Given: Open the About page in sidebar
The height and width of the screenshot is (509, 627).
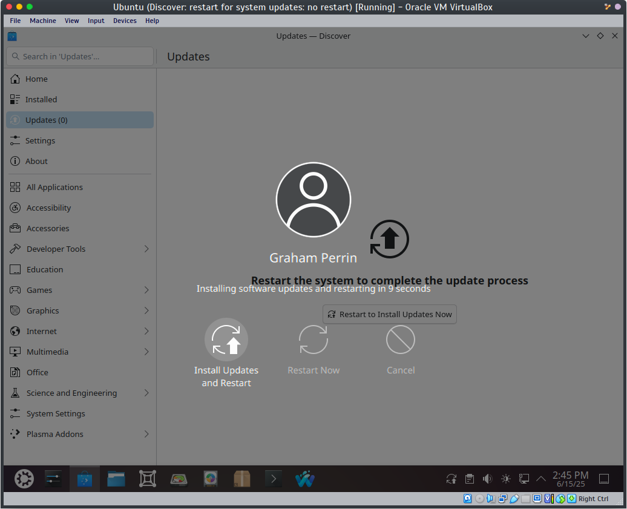Looking at the screenshot, I should tap(80, 161).
